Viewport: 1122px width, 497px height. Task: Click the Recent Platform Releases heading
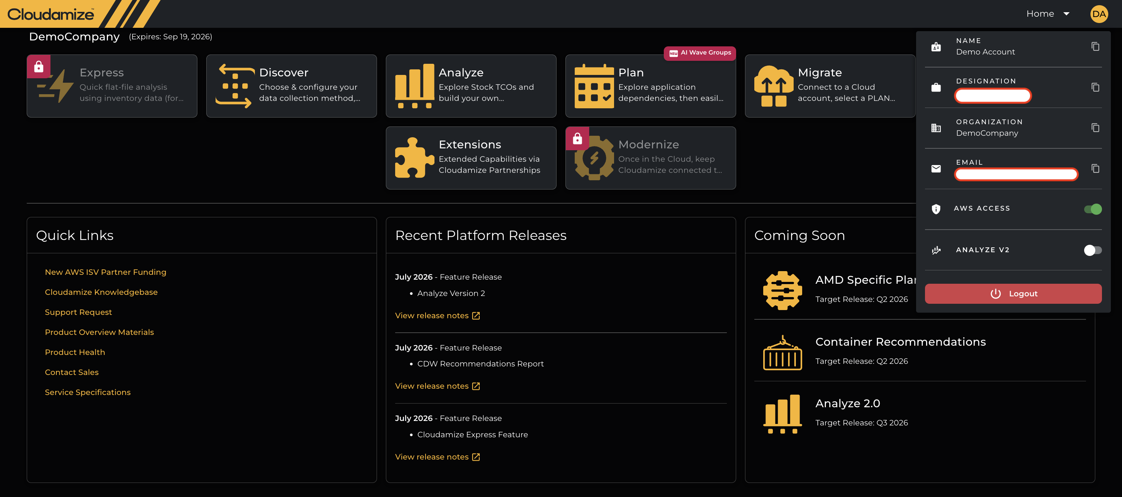(480, 235)
